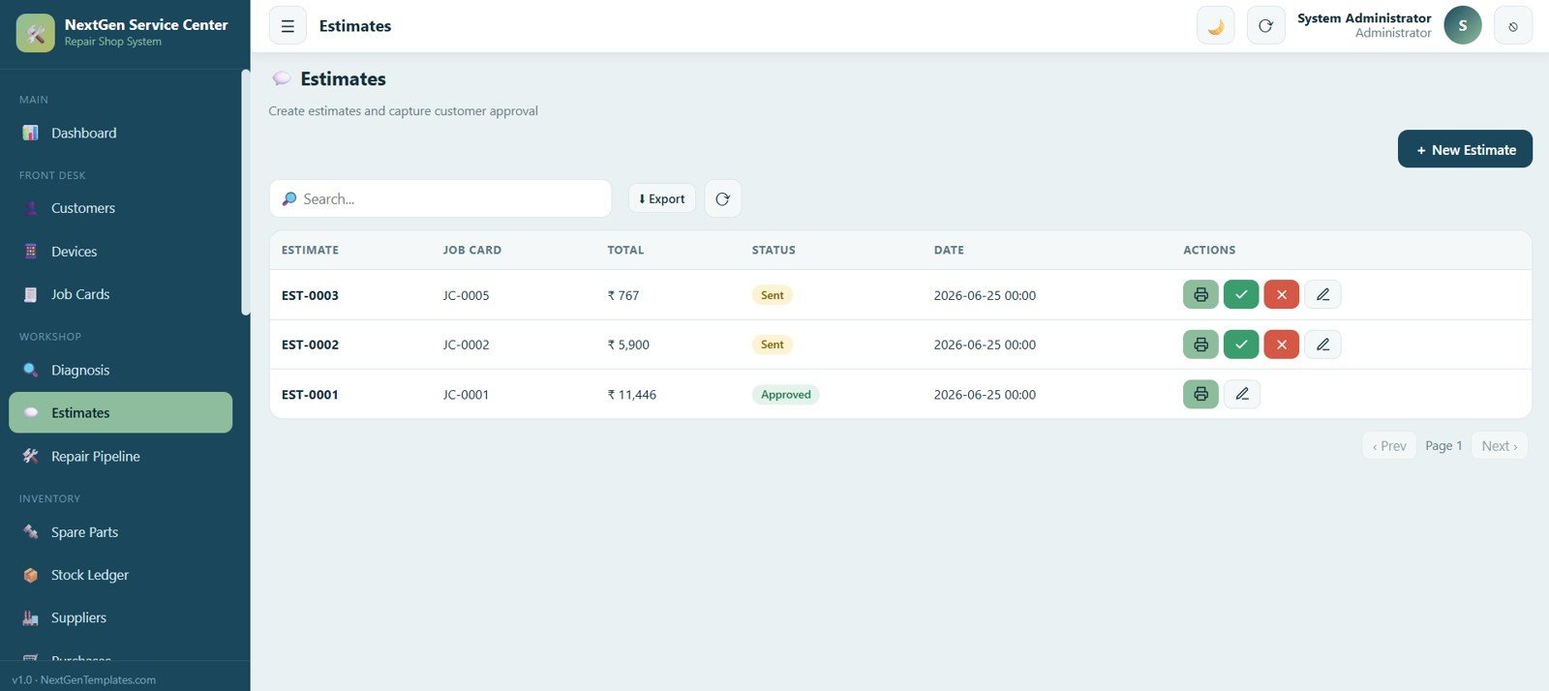Go to Prev page
This screenshot has height=691, width=1549.
click(1389, 445)
